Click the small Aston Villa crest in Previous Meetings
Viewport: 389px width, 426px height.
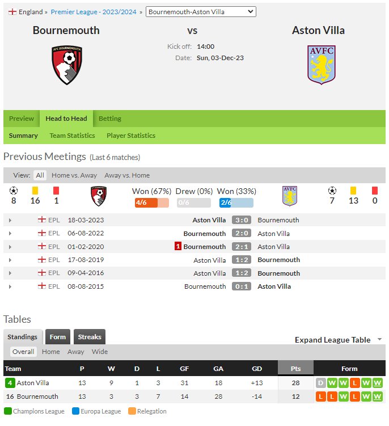(x=290, y=196)
